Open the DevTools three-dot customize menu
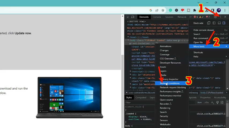Image resolution: width=229 pixels, height=128 pixels. [x=220, y=17]
